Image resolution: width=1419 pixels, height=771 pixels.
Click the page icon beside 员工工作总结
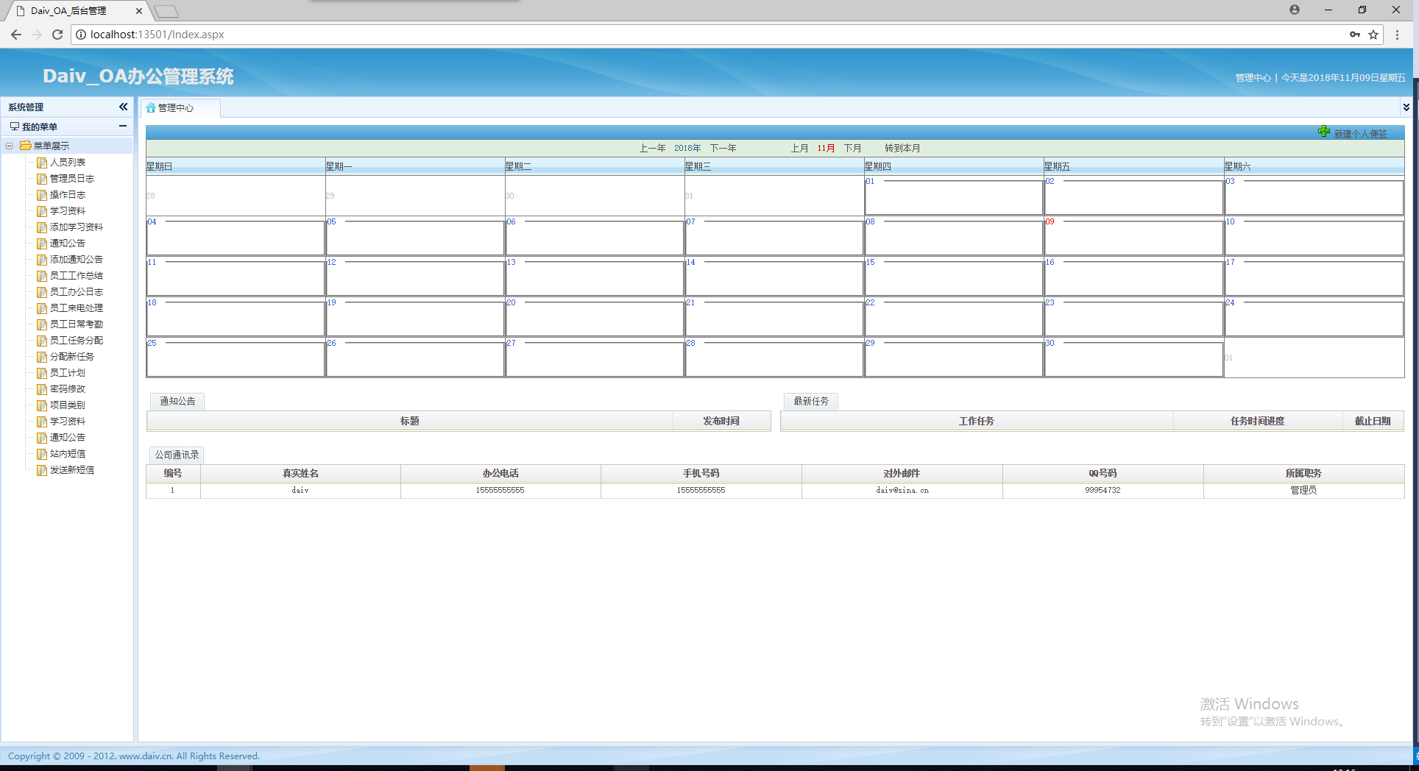click(x=42, y=276)
